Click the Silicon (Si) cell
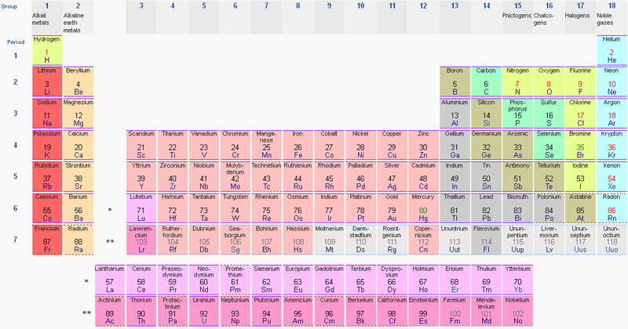This screenshot has height=329, width=628. 486,113
